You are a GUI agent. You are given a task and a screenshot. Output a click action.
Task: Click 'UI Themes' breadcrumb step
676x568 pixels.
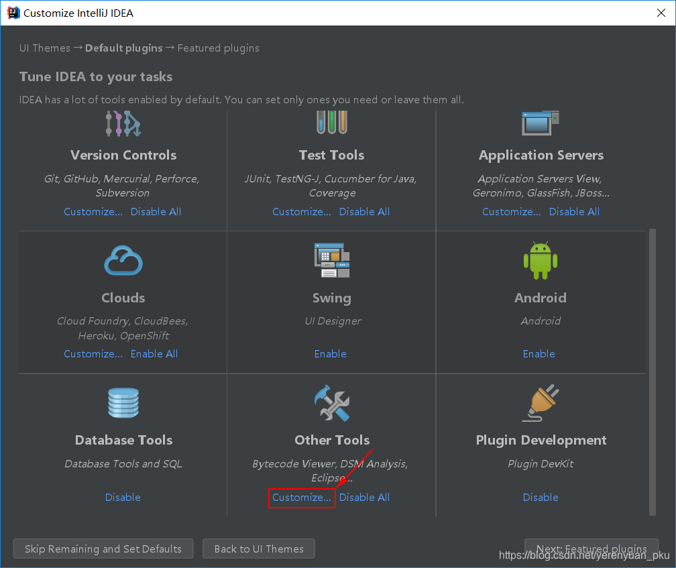coord(45,48)
